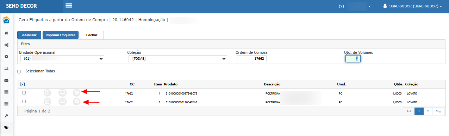Click the Qtde. column header
449x136 pixels.
(x=399, y=84)
